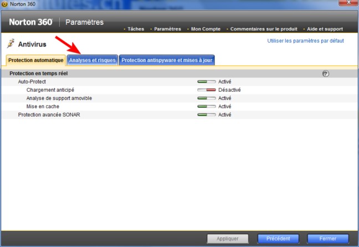359x247 pixels.
Task: Click the Analyse de support amovible label
Action: pos(59,98)
